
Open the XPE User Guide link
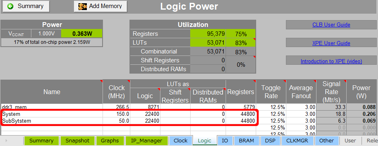[331, 43]
